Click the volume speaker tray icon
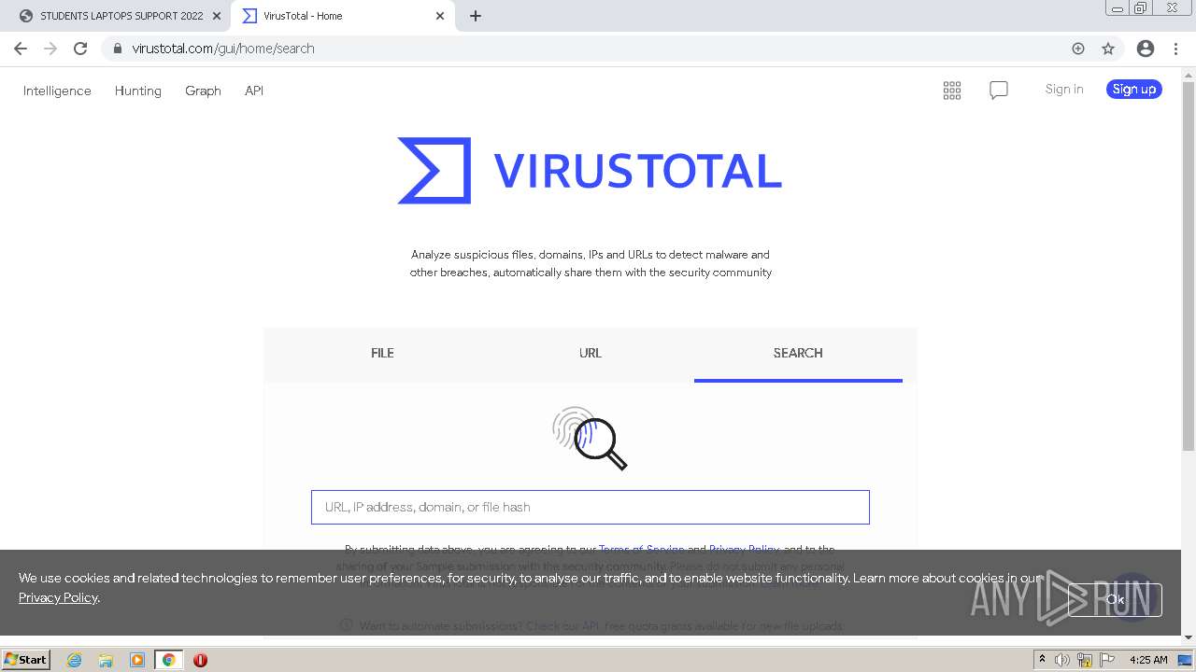This screenshot has width=1196, height=672. click(1062, 660)
